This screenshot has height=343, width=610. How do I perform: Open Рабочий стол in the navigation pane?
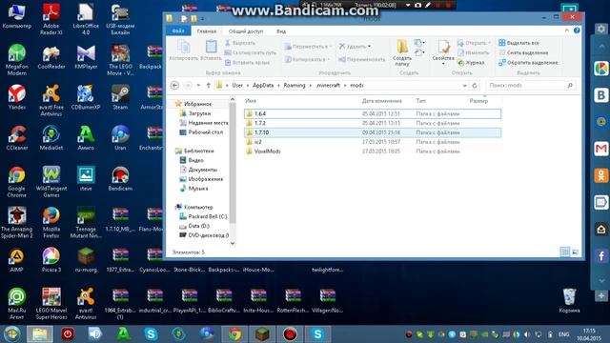point(201,132)
